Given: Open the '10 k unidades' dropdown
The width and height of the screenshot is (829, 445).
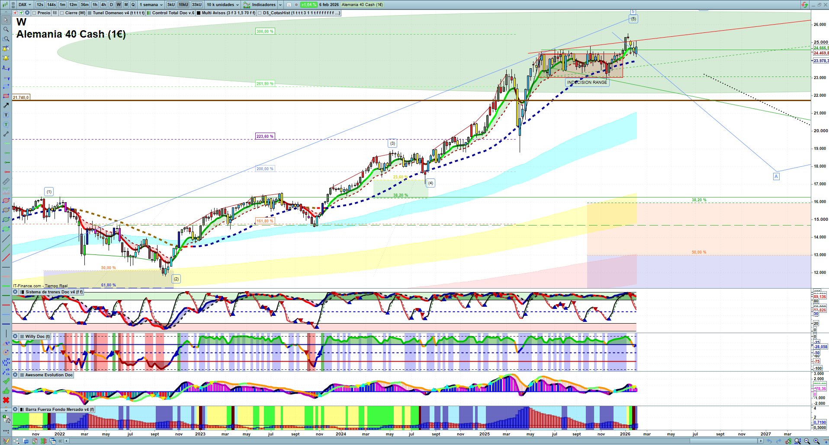Looking at the screenshot, I should (x=223, y=5).
